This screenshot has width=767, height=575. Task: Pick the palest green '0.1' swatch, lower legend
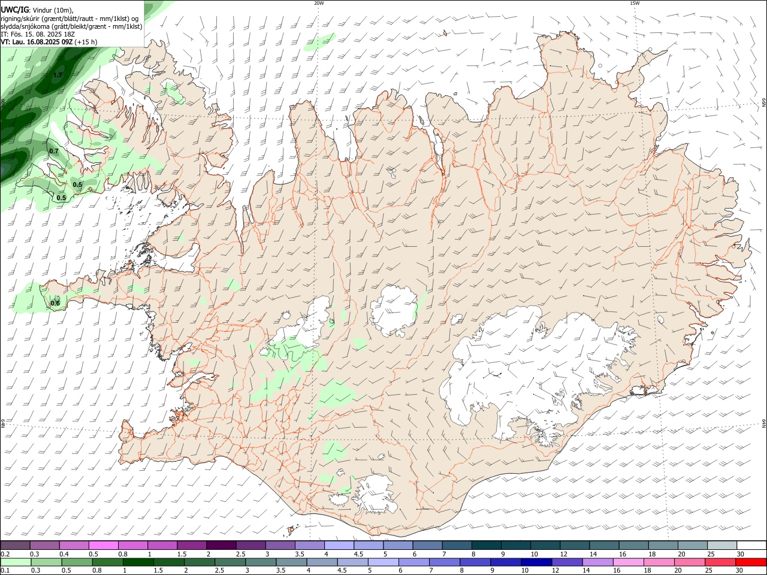coord(16,562)
